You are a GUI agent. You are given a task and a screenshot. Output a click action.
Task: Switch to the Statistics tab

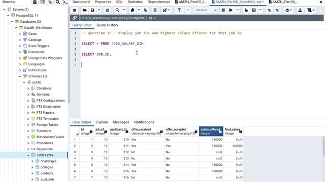(135, 2)
